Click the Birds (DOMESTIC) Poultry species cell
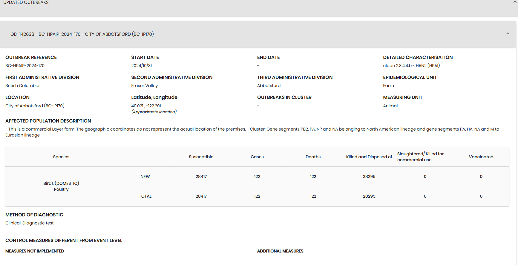The width and height of the screenshot is (518, 265). click(x=61, y=186)
